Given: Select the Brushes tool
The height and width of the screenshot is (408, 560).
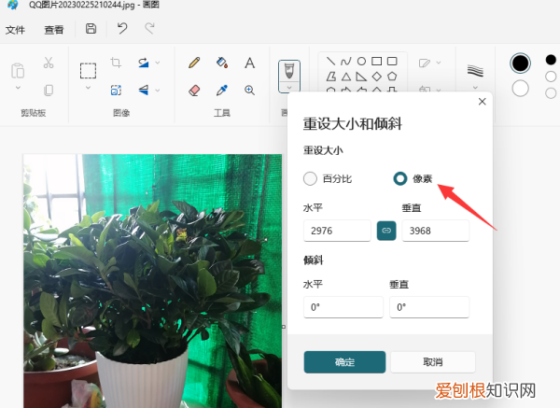Looking at the screenshot, I should pos(289,72).
